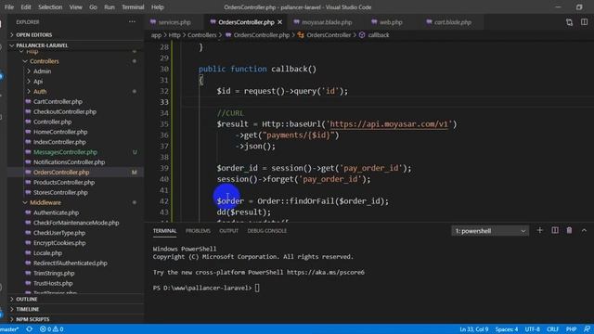The image size is (594, 334).
Task: Open CheckoutController.php file
Action: 65,111
